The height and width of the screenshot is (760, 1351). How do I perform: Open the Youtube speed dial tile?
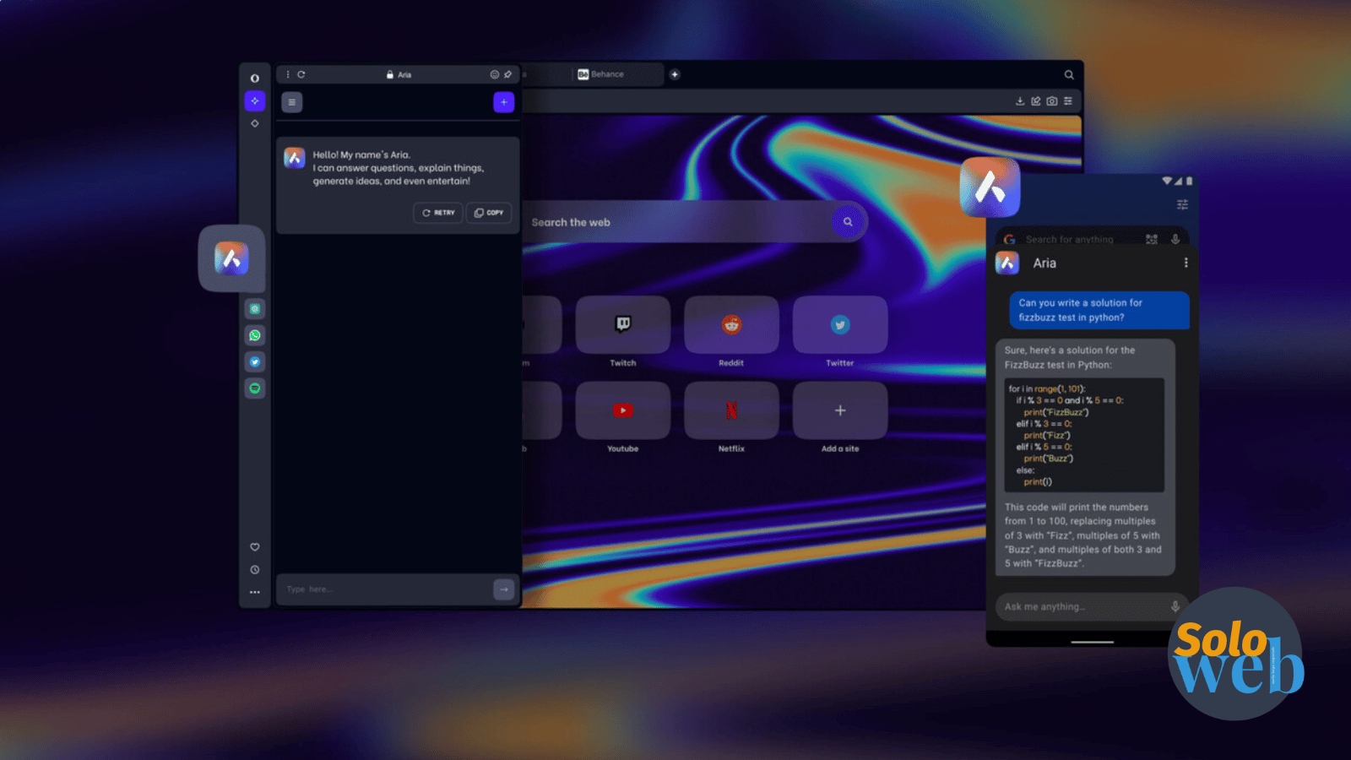(x=623, y=410)
